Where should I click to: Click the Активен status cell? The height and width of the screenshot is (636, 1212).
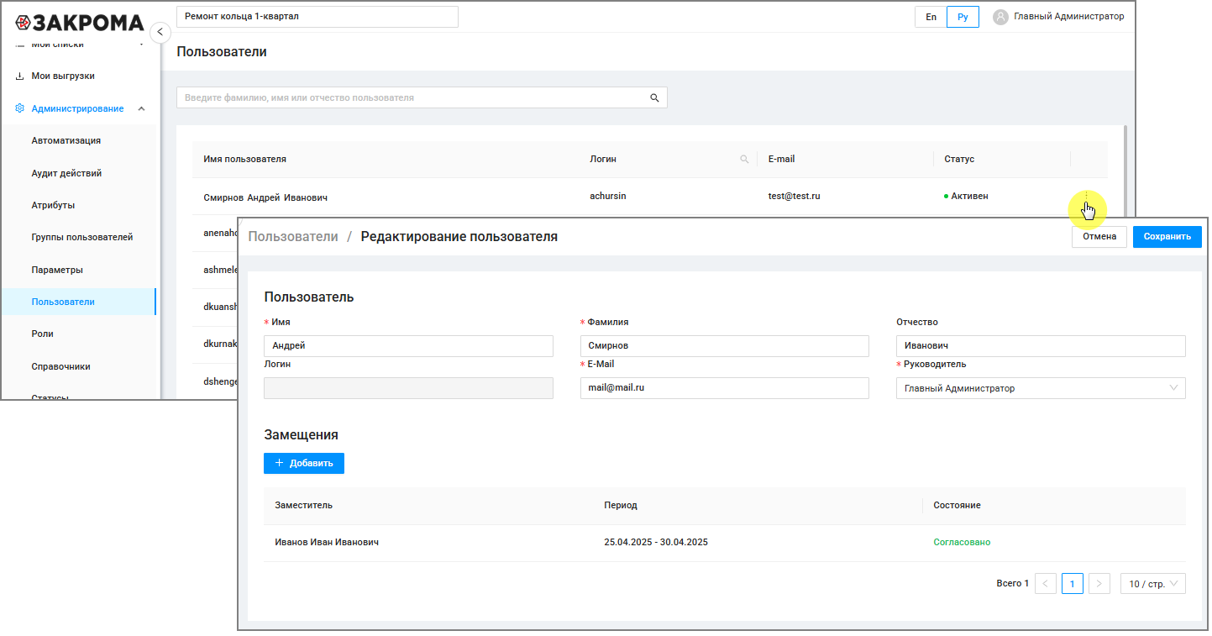click(966, 196)
